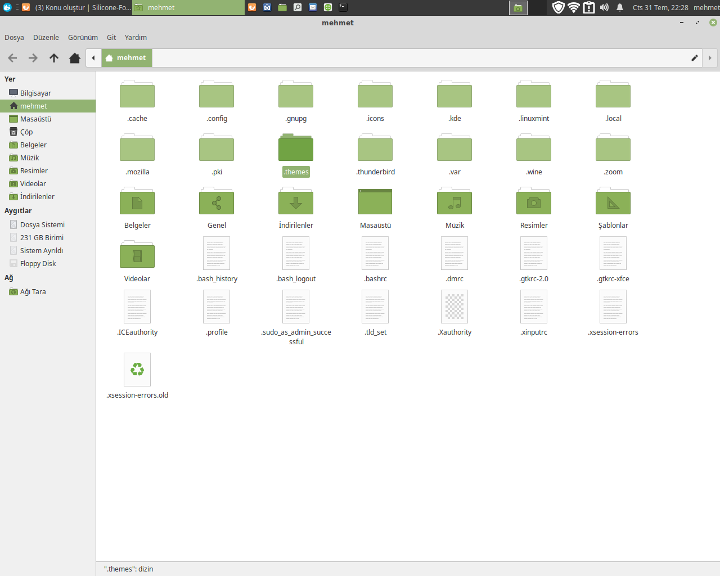Select the .wine folder icon
The height and width of the screenshot is (576, 720).
(x=534, y=147)
